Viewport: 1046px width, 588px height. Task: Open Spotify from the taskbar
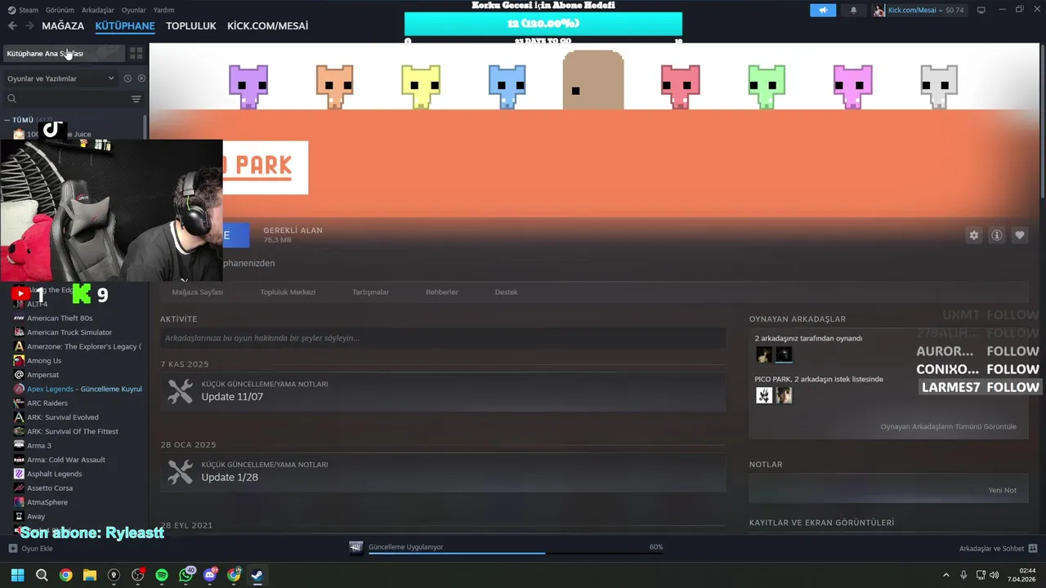click(162, 575)
